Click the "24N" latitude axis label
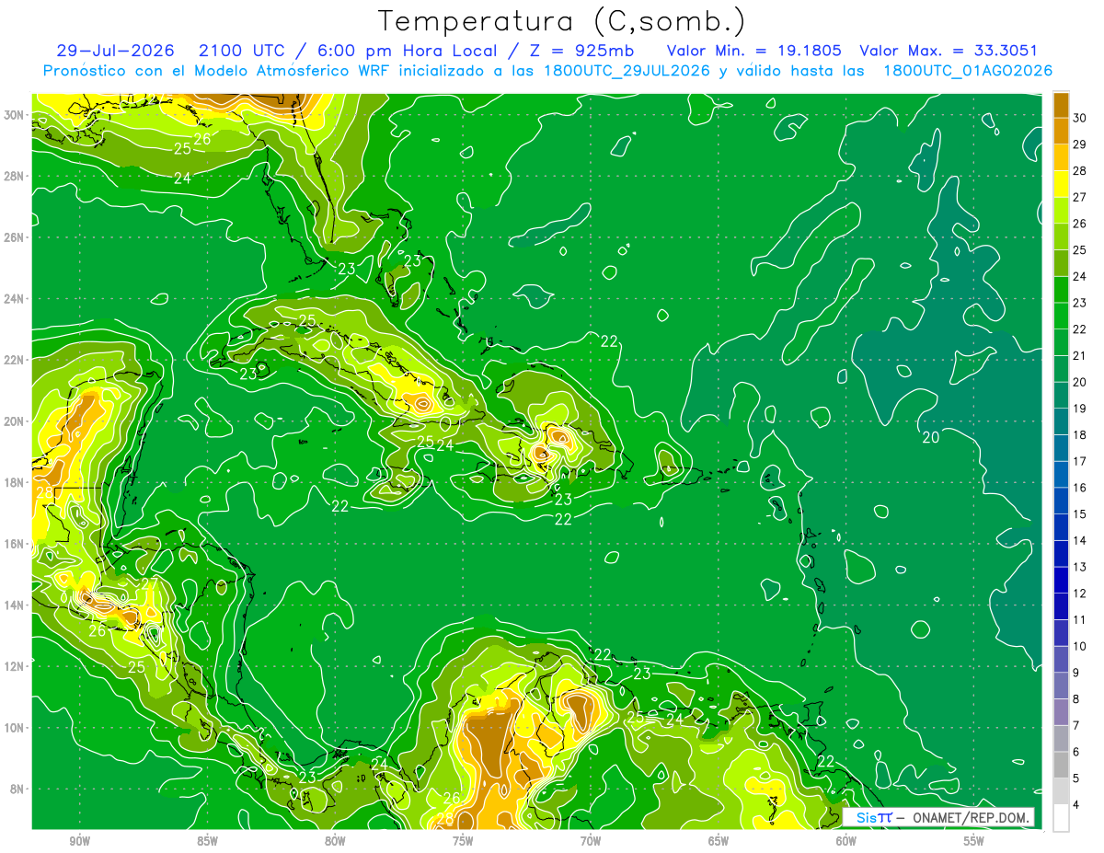Image resolution: width=1104 pixels, height=853 pixels. [x=14, y=299]
